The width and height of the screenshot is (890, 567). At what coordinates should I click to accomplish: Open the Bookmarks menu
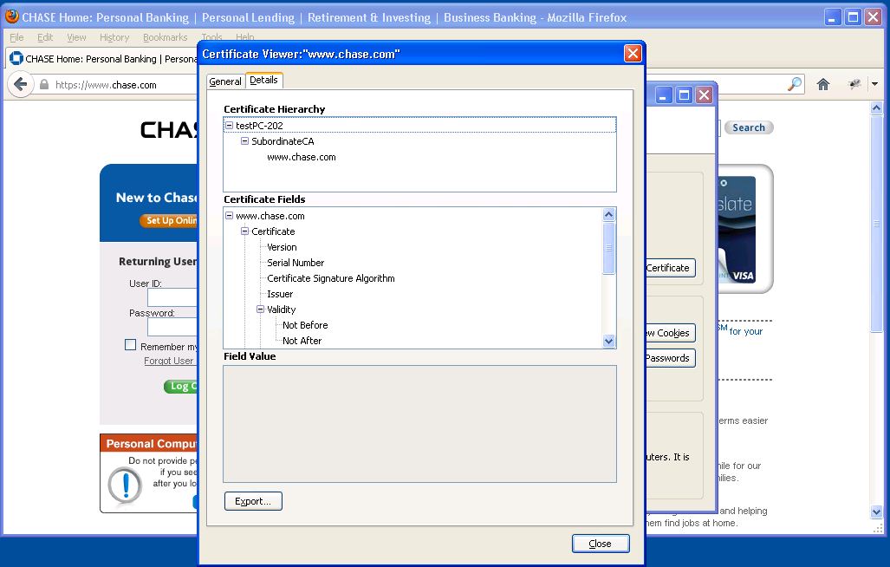click(x=165, y=37)
